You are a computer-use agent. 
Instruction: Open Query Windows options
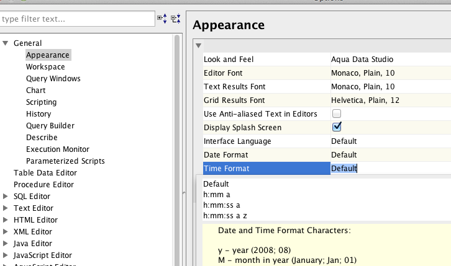(x=53, y=78)
